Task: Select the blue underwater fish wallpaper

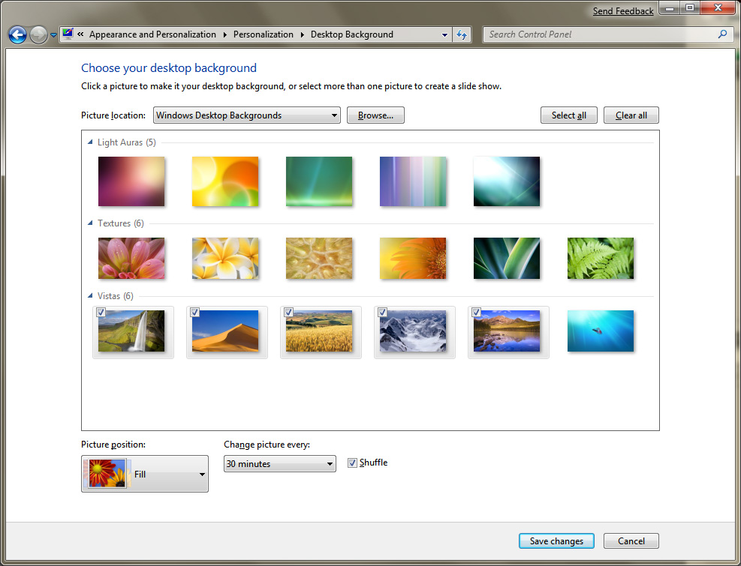Action: [600, 331]
